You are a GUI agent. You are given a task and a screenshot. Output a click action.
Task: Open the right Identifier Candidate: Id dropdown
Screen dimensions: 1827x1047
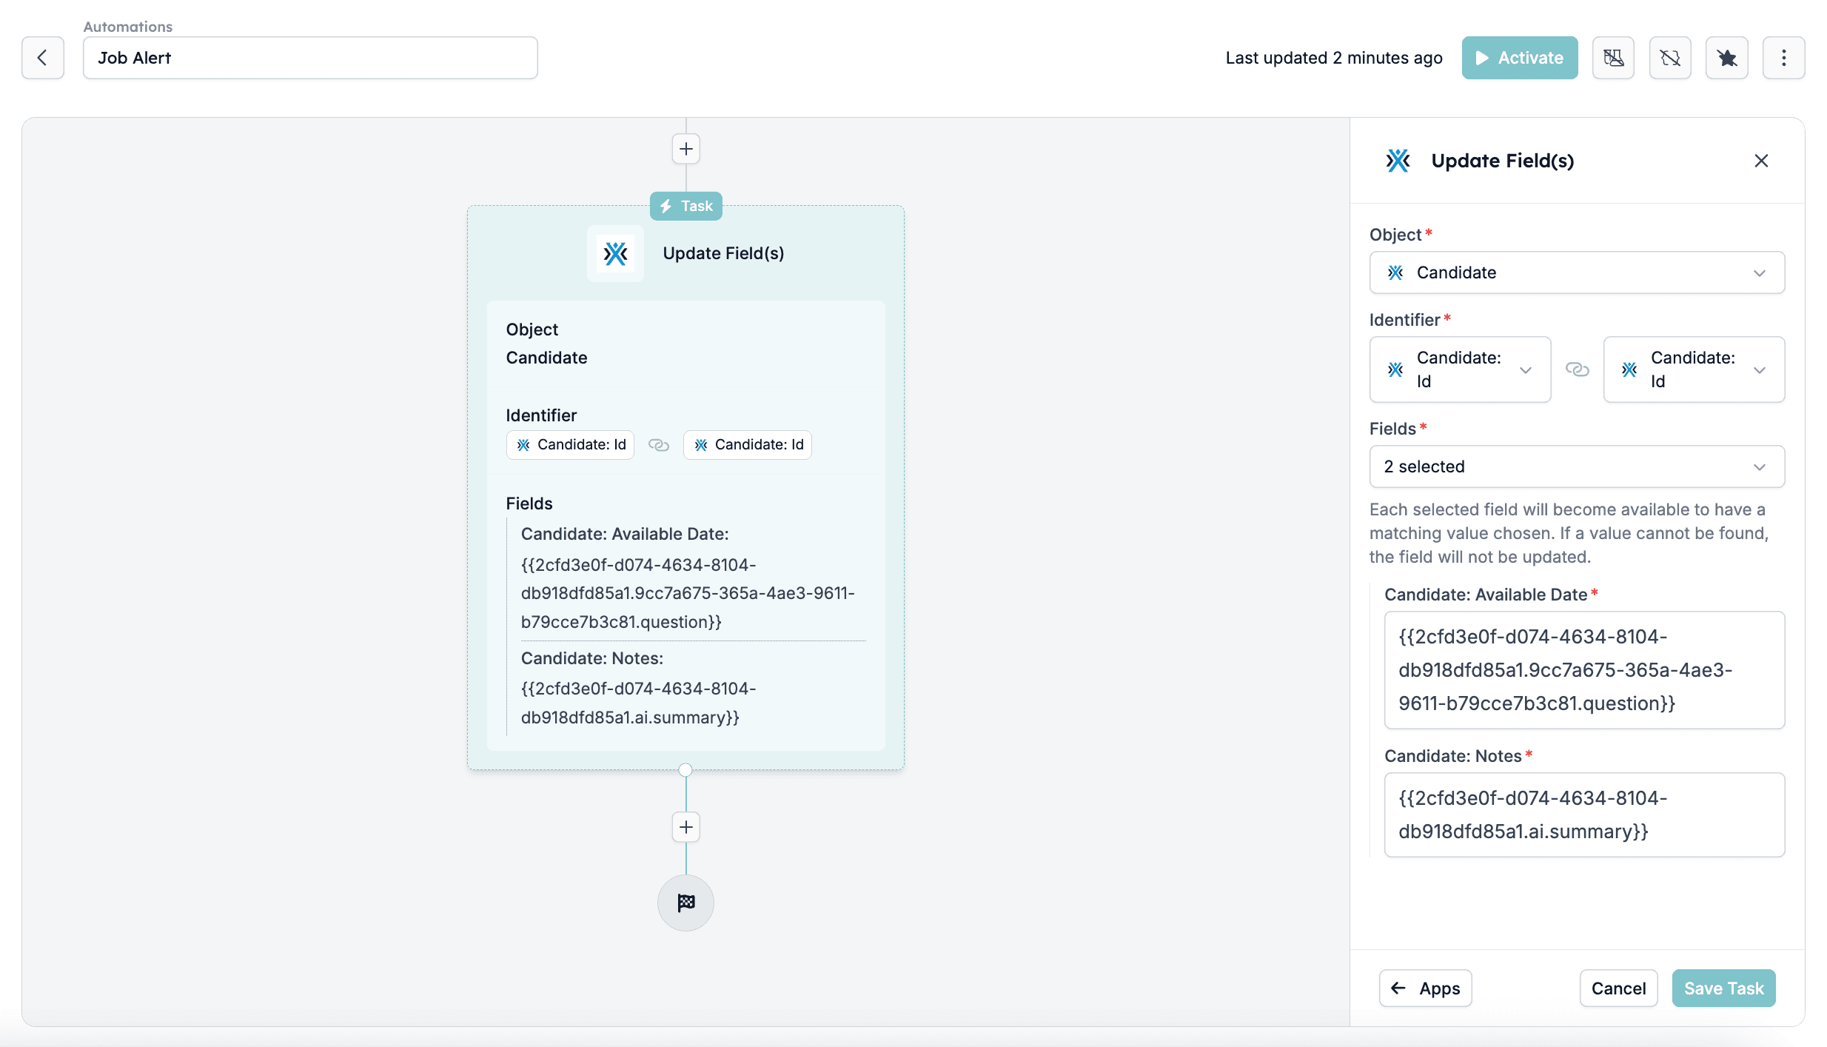pyautogui.click(x=1694, y=369)
